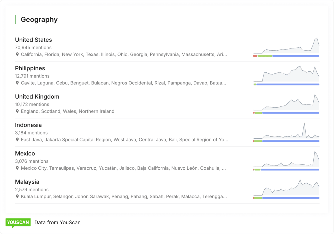
Task: Click the location pin beside California
Action: 17,54
